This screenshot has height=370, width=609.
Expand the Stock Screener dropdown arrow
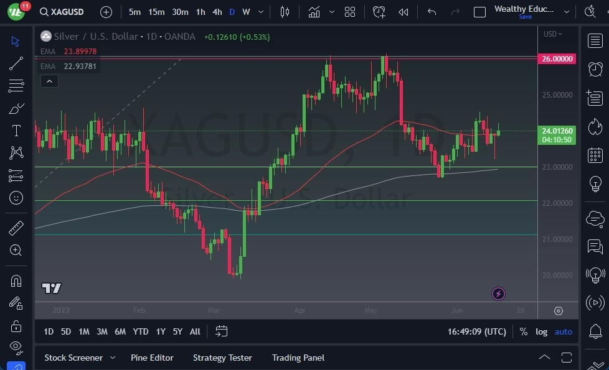click(x=113, y=358)
